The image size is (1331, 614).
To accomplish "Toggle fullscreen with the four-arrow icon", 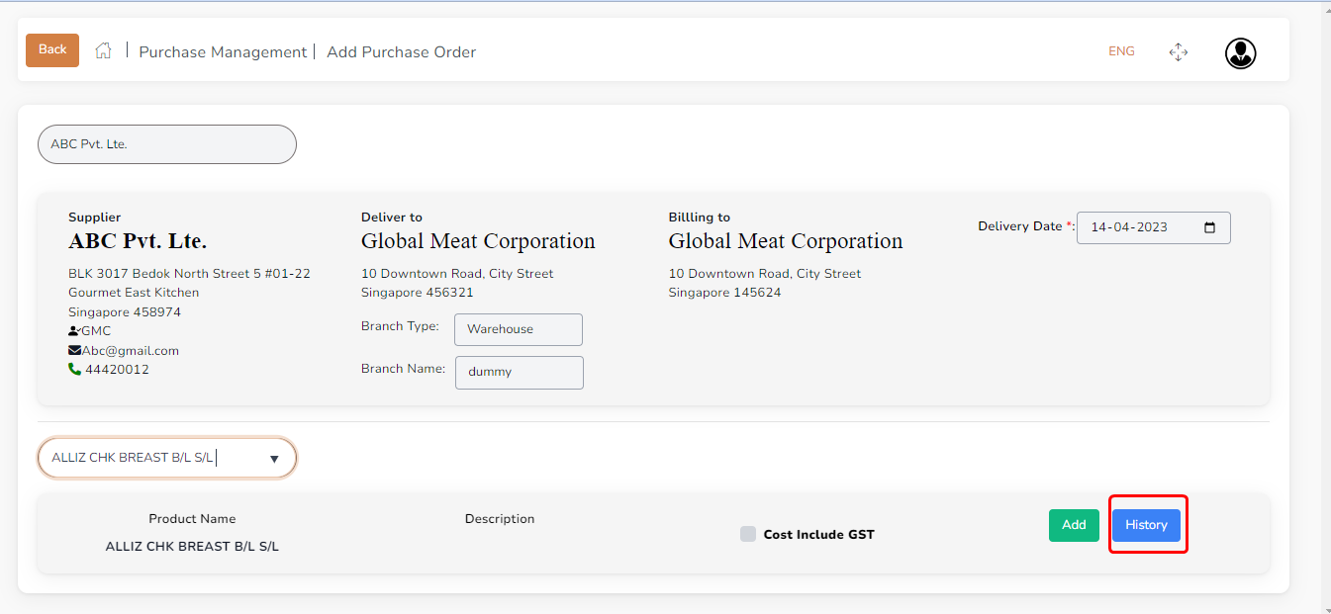I will click(1178, 52).
